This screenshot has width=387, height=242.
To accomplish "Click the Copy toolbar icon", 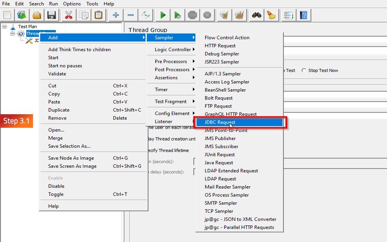I will click(x=84, y=15).
